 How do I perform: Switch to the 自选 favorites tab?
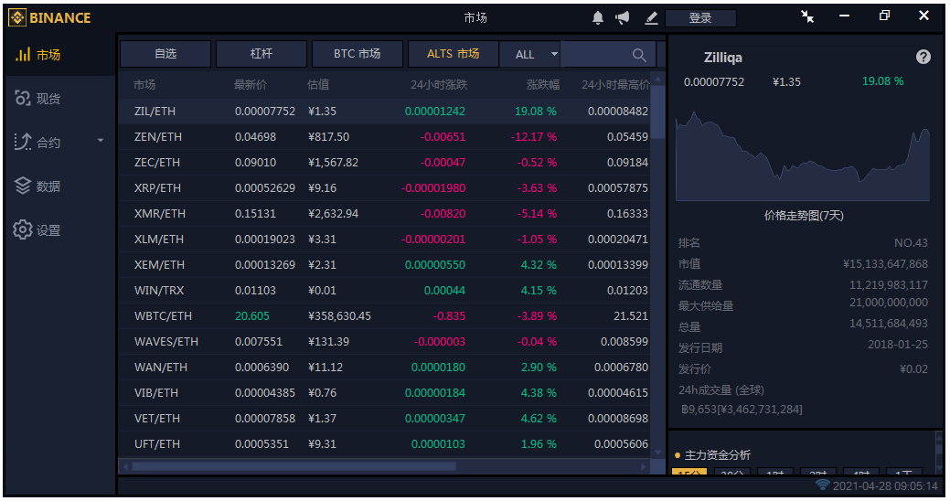(165, 54)
